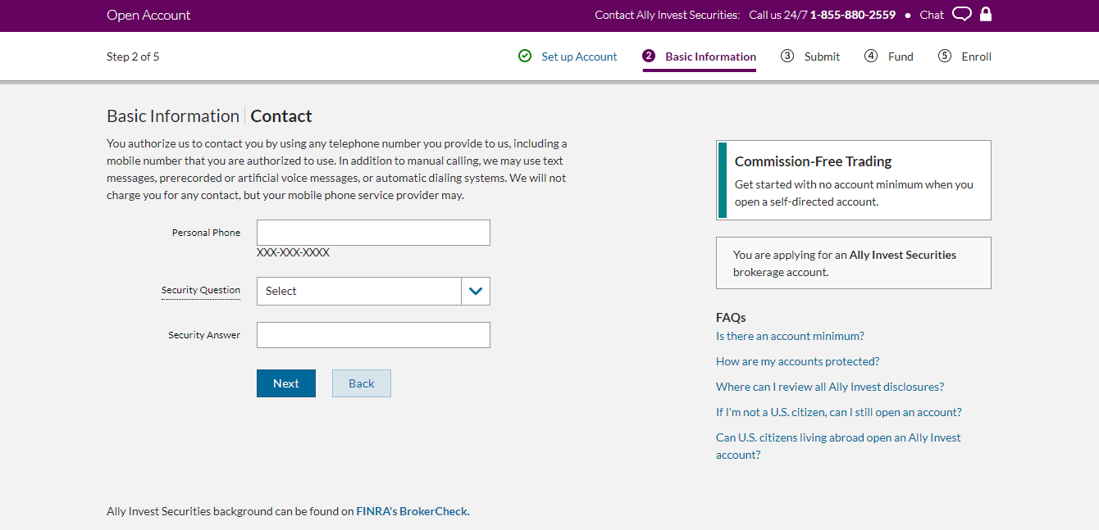
Task: Click 'Contact Ally Invest Securities:' header text
Action: pos(667,15)
